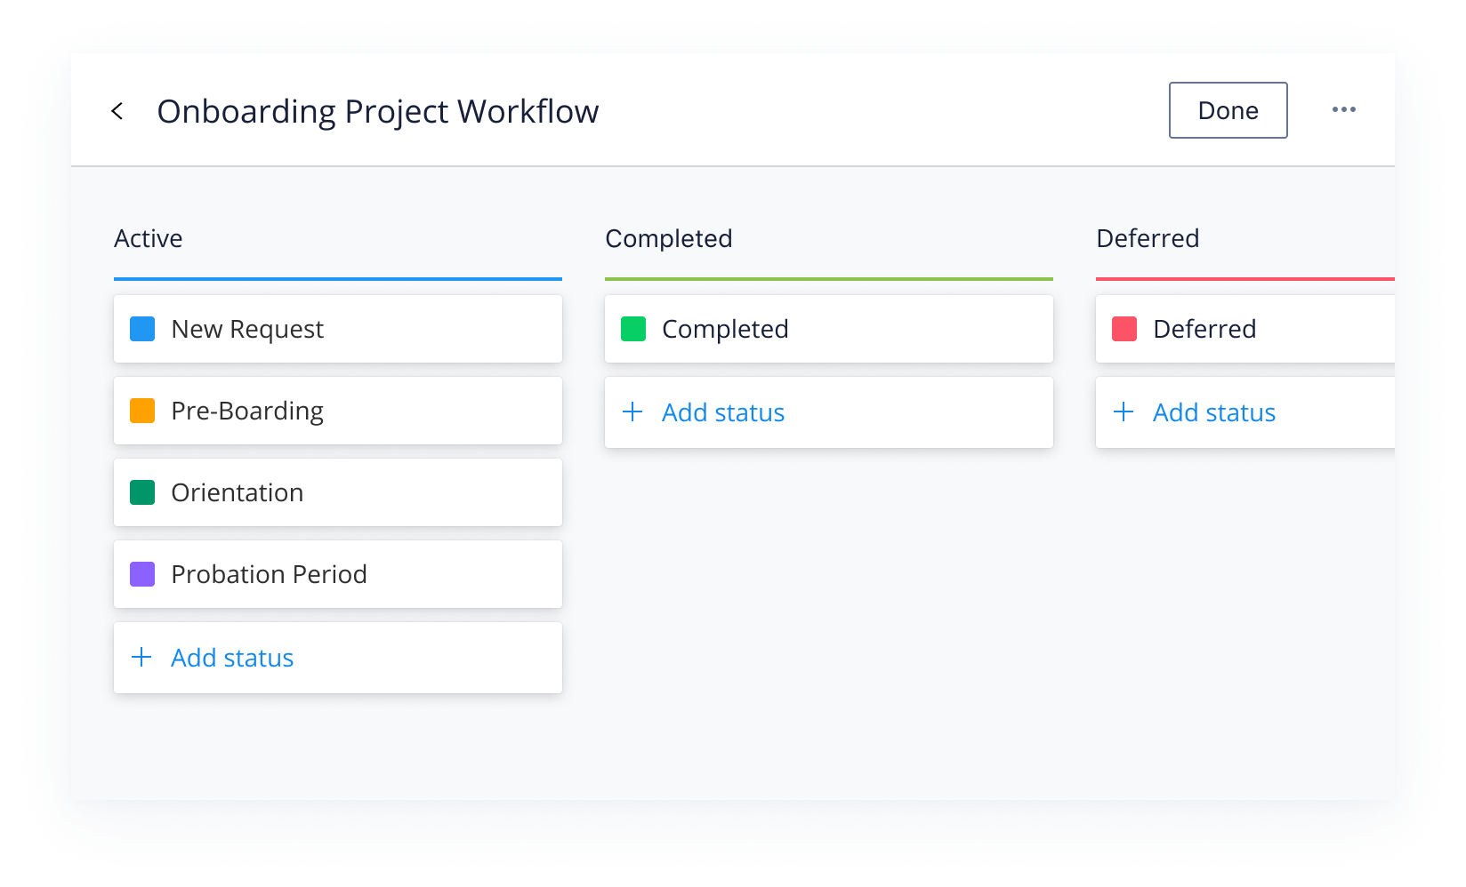Click the plus icon under Active column
Viewport: 1466px width, 887px height.
point(141,657)
